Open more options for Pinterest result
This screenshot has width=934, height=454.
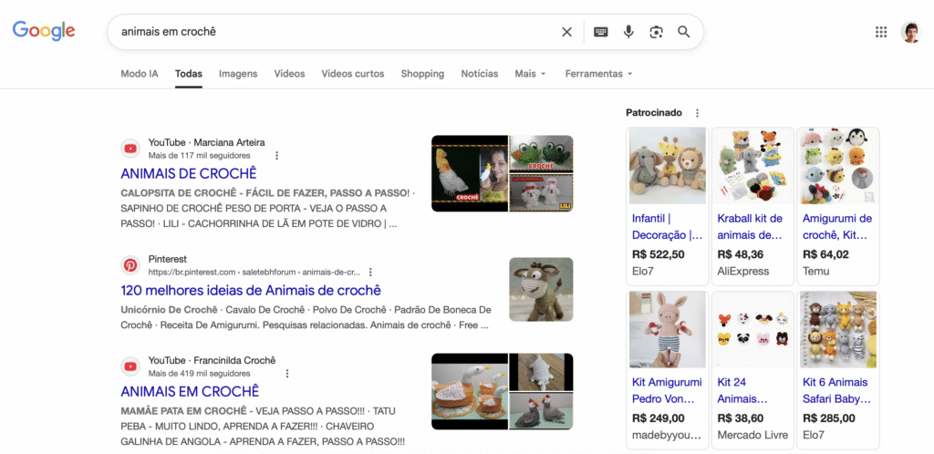click(370, 272)
